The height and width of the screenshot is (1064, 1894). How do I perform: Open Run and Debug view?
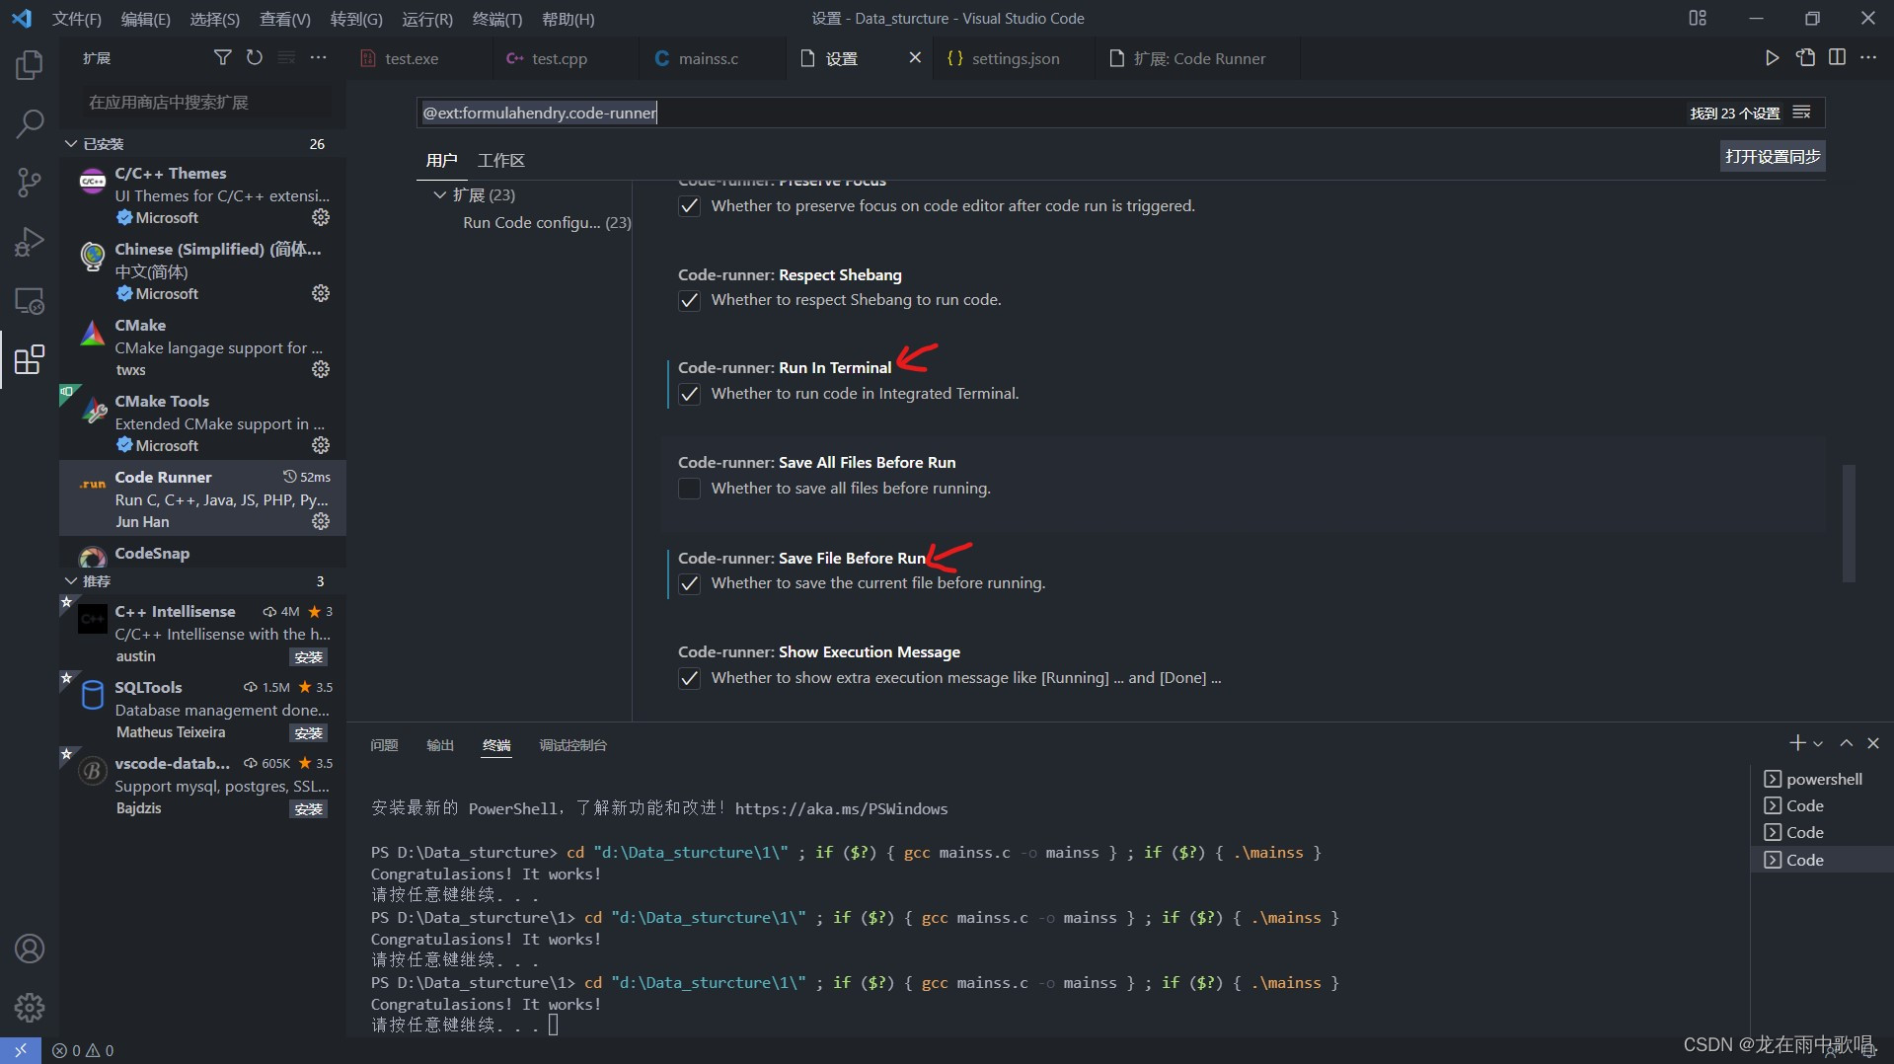(x=30, y=241)
